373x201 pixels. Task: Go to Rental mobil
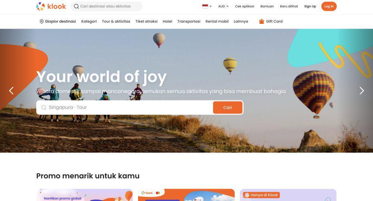[x=217, y=21]
